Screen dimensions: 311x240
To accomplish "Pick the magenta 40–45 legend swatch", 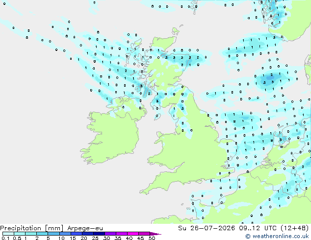I will tap(133, 234).
